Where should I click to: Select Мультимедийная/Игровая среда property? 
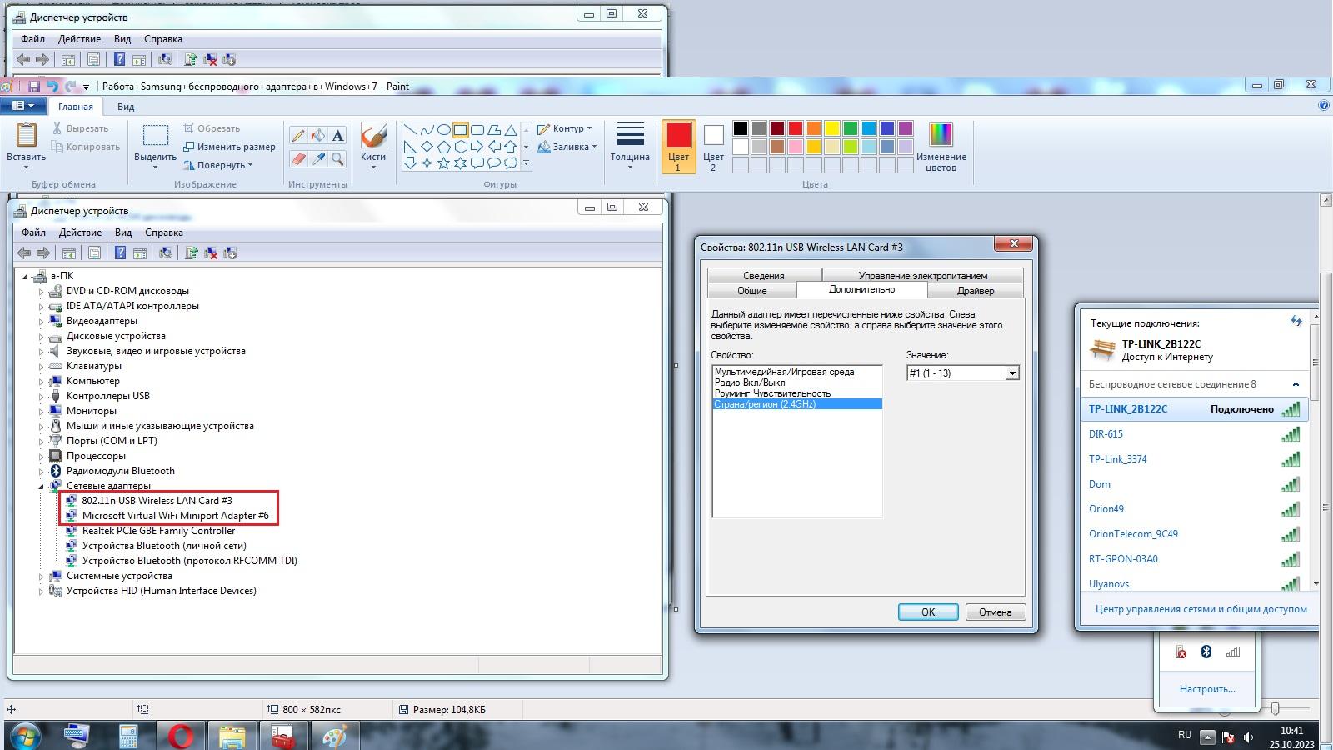[797, 372]
